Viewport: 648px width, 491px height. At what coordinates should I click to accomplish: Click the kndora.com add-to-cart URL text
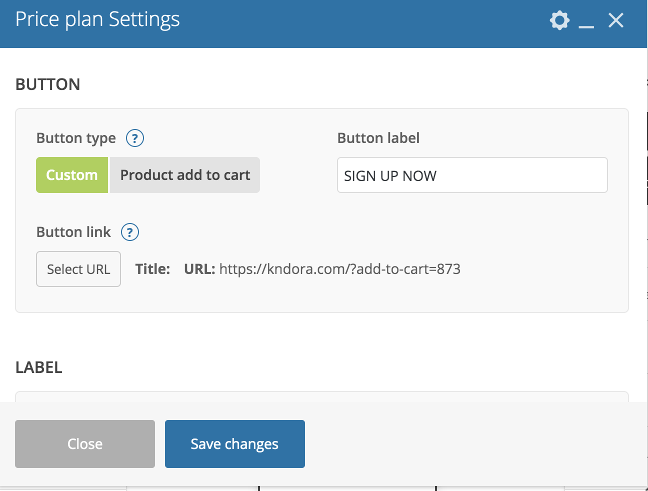pyautogui.click(x=339, y=269)
